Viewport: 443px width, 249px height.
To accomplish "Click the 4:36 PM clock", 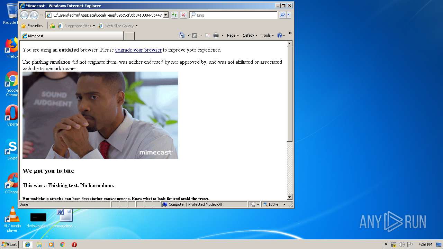I will click(425, 245).
